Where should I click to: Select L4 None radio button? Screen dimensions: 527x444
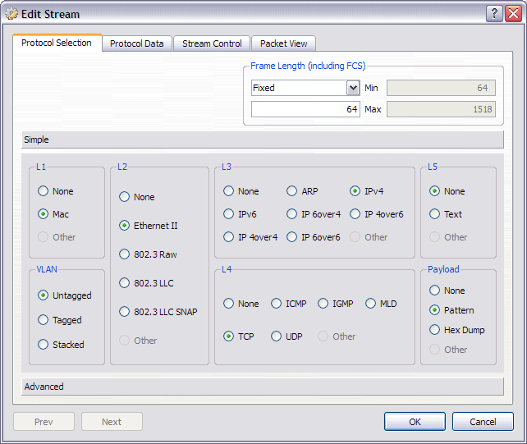(228, 304)
